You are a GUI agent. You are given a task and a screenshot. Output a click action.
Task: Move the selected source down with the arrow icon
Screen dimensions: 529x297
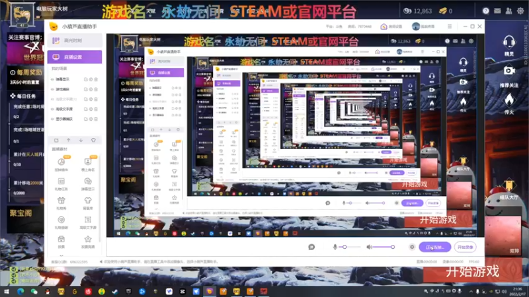coord(81,140)
